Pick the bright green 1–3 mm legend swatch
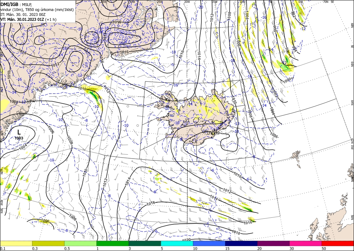The width and height of the screenshot is (354, 251). [113, 243]
